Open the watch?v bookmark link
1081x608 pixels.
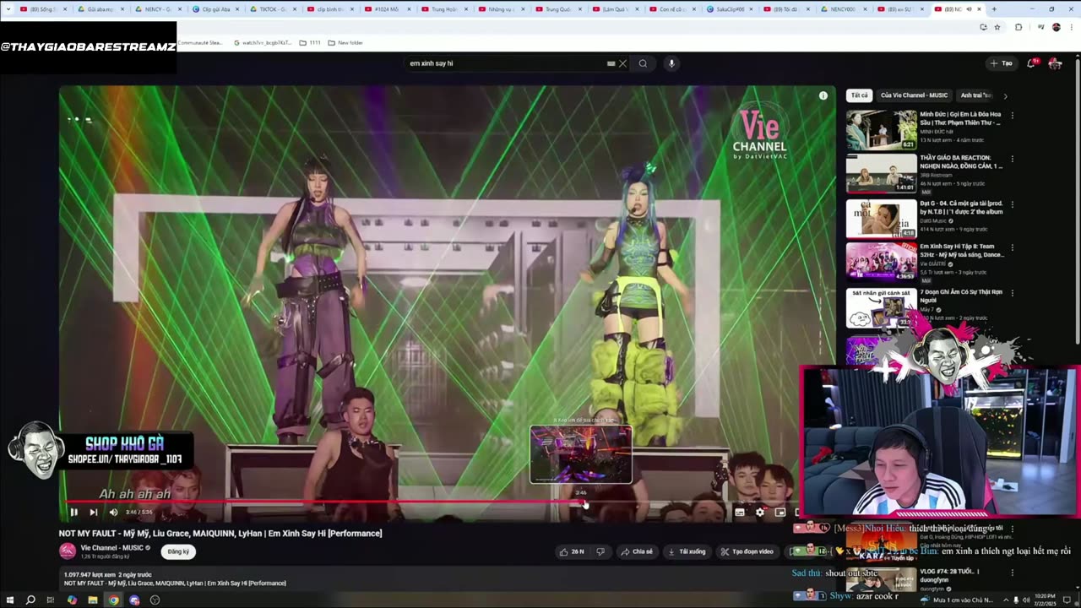pyautogui.click(x=263, y=42)
